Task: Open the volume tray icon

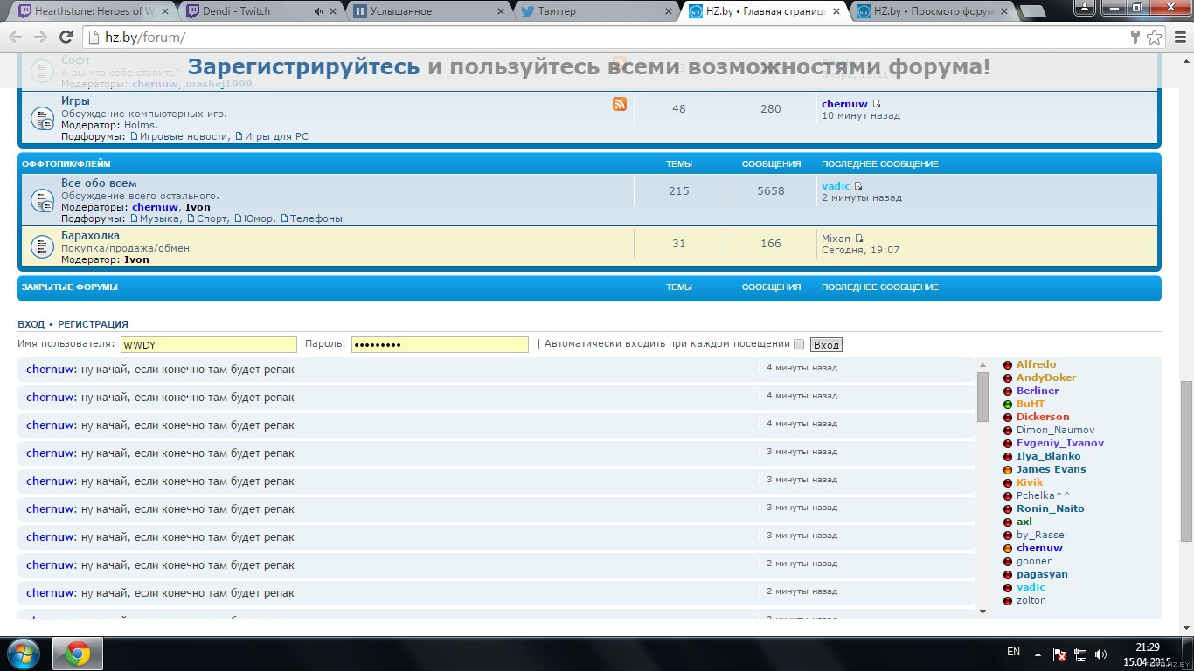Action: tap(1101, 654)
